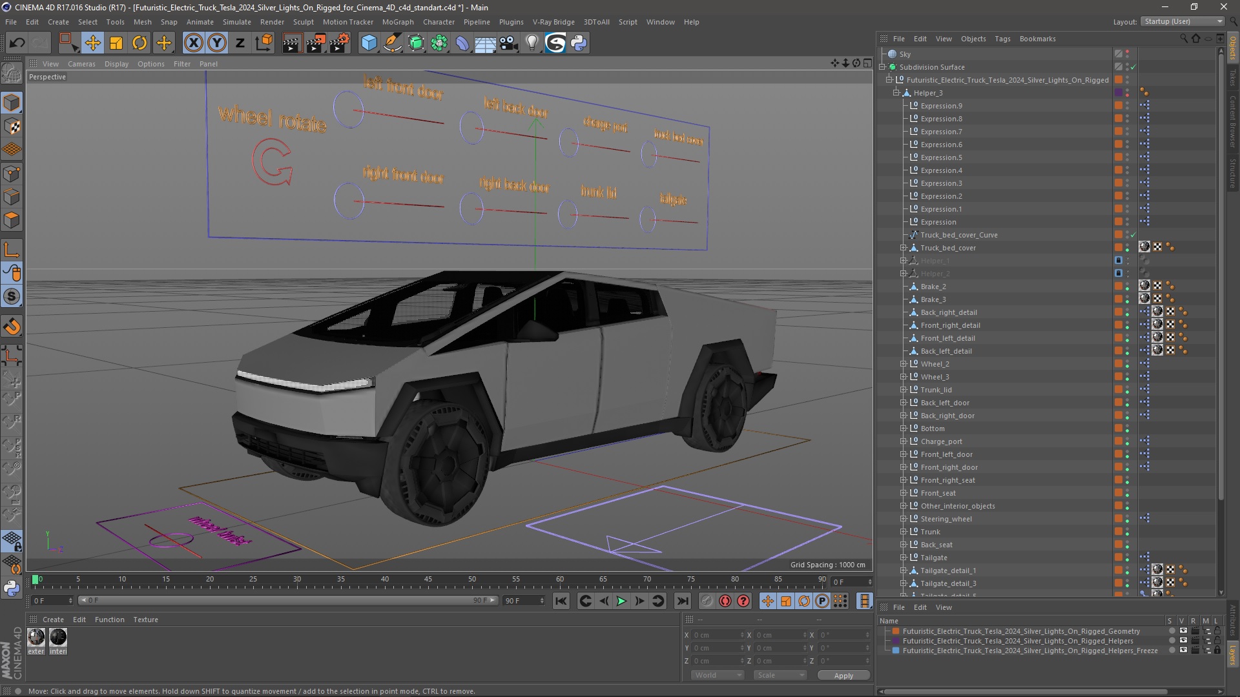The image size is (1240, 697).
Task: Click the blue Helpers_Freeze layer color swatch
Action: click(x=896, y=651)
